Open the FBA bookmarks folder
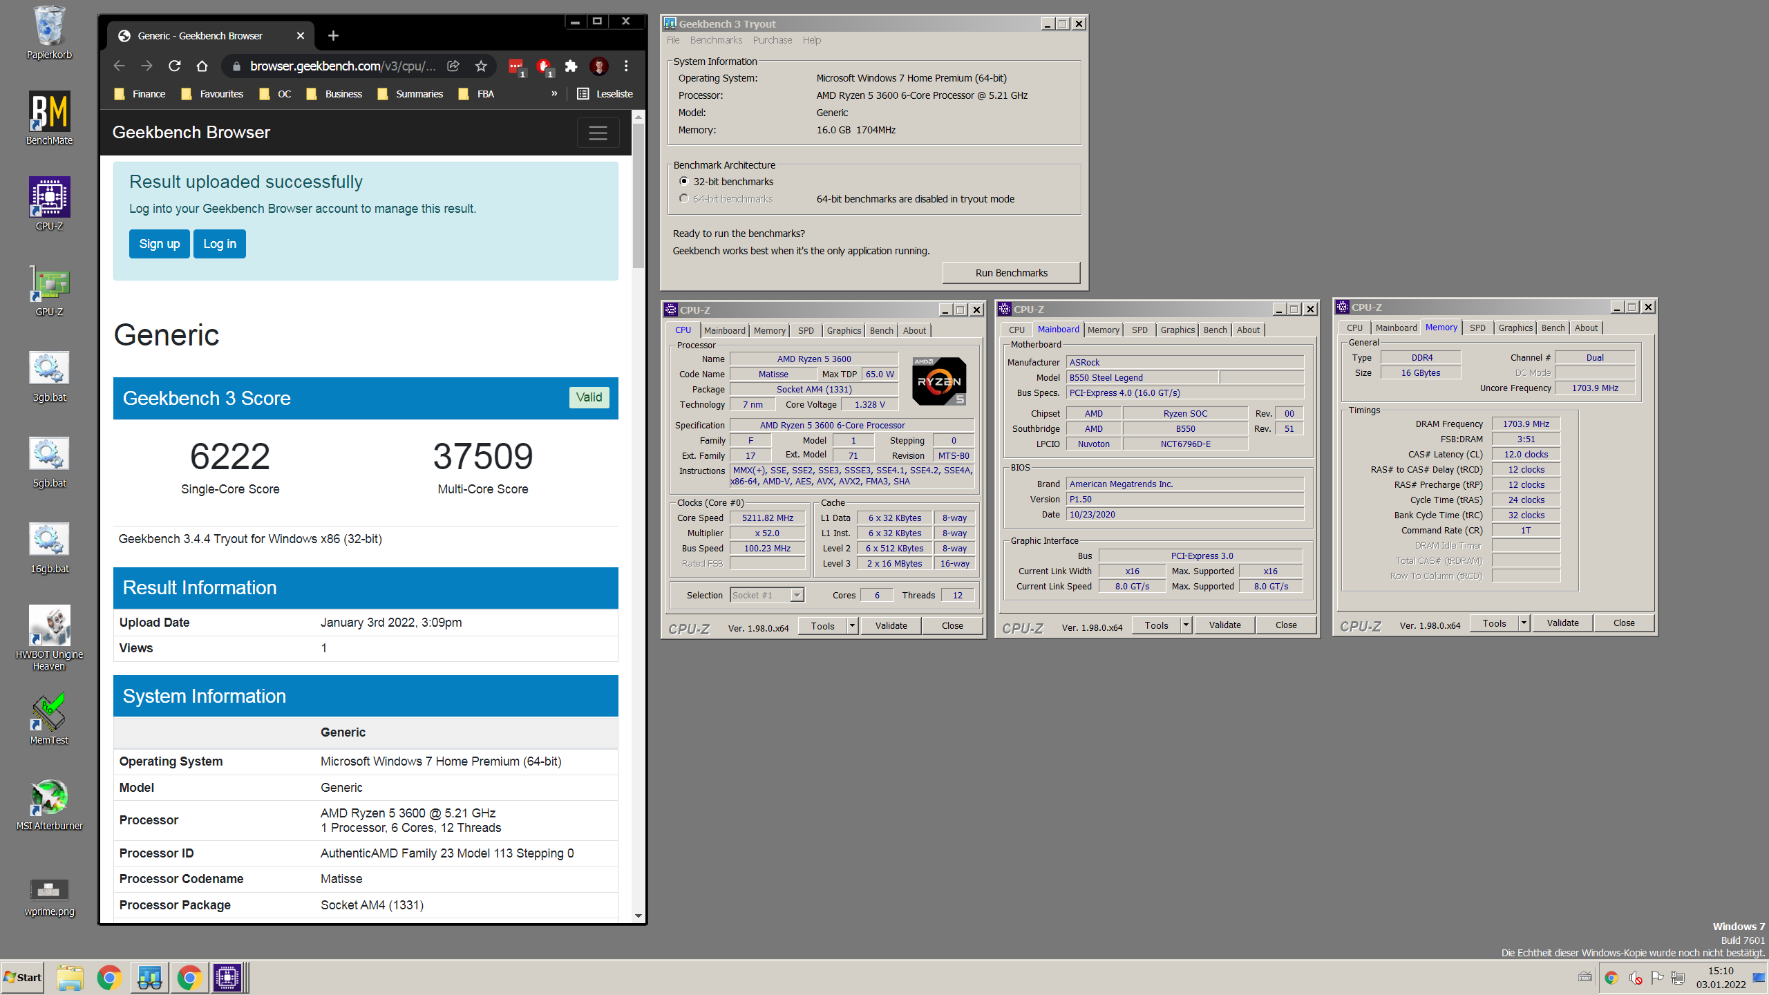 point(477,94)
